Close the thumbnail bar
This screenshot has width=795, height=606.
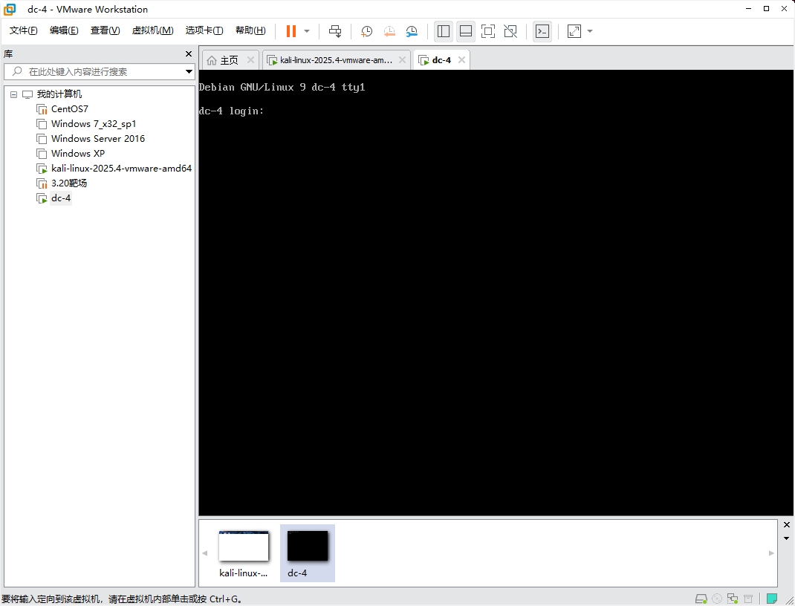point(786,525)
